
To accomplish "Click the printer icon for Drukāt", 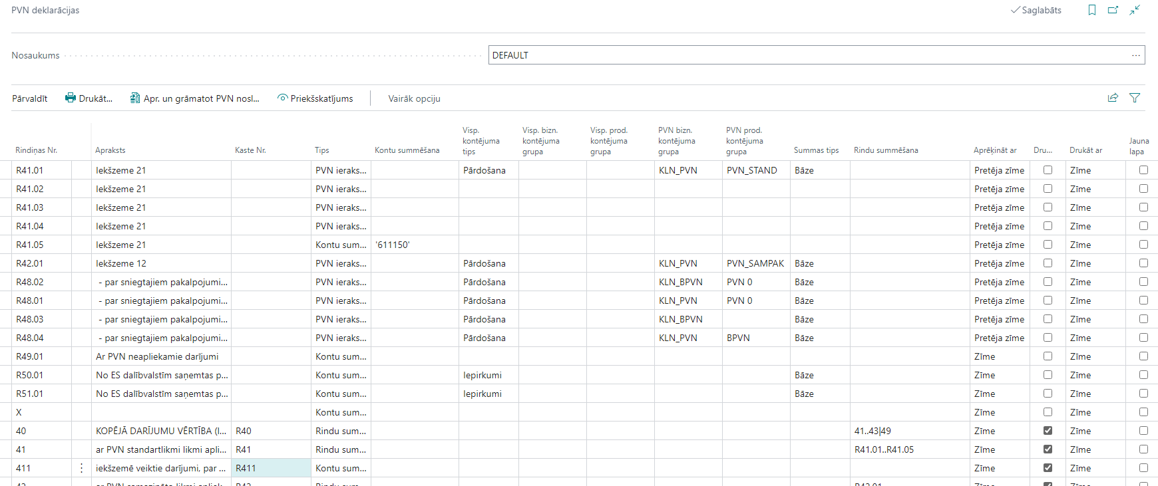I will pos(71,98).
